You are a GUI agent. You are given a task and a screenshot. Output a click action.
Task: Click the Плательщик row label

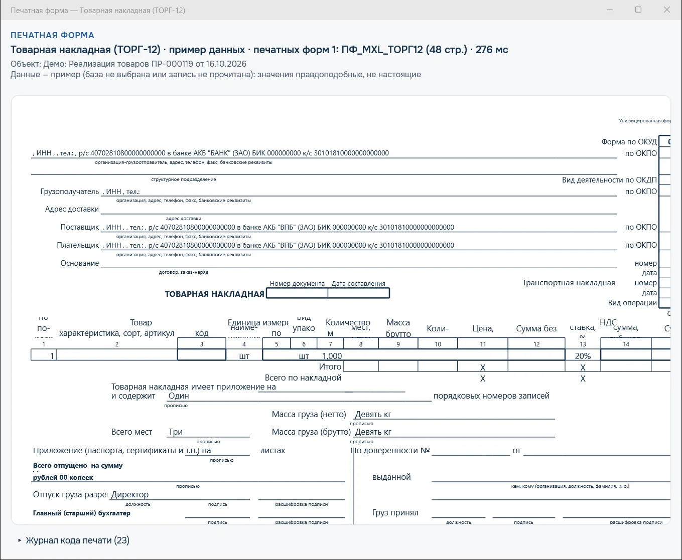click(78, 245)
